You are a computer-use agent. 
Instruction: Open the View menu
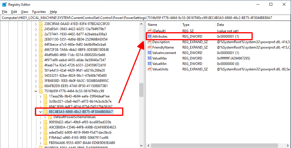click(24, 12)
